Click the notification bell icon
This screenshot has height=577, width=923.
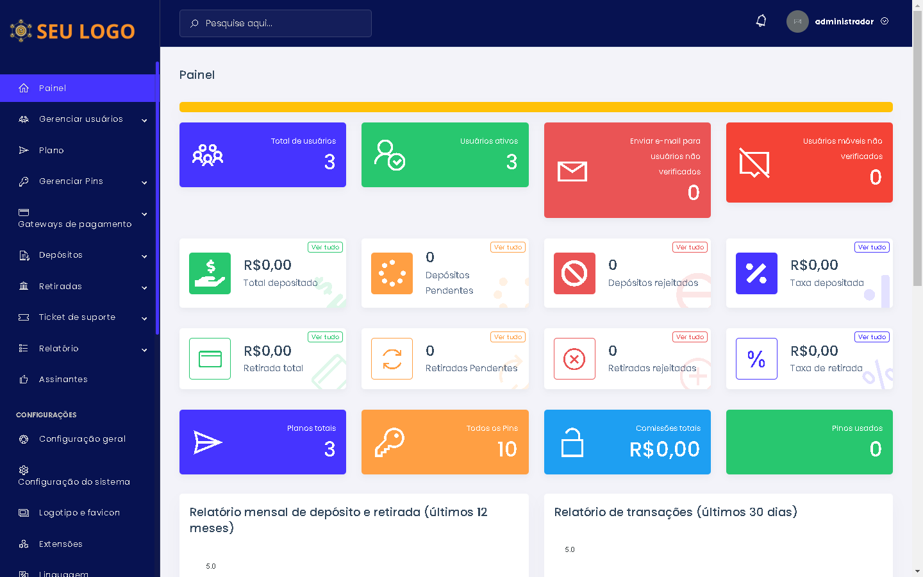click(761, 21)
